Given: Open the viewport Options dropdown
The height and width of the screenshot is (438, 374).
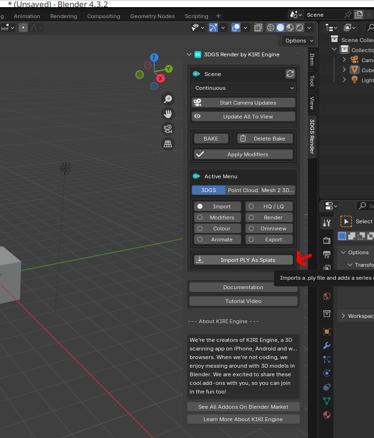Looking at the screenshot, I should click(298, 41).
